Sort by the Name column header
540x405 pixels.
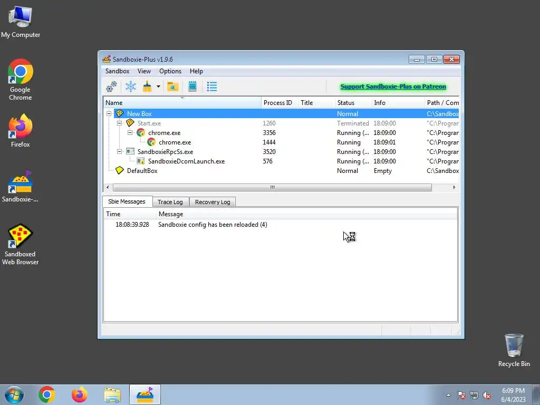pyautogui.click(x=182, y=103)
